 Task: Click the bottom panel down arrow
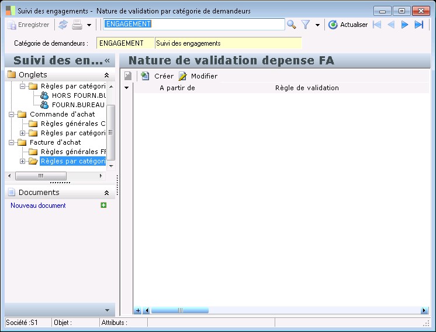click(108, 310)
